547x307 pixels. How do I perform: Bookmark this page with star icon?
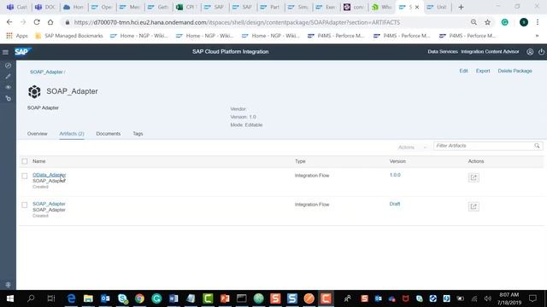[487, 22]
